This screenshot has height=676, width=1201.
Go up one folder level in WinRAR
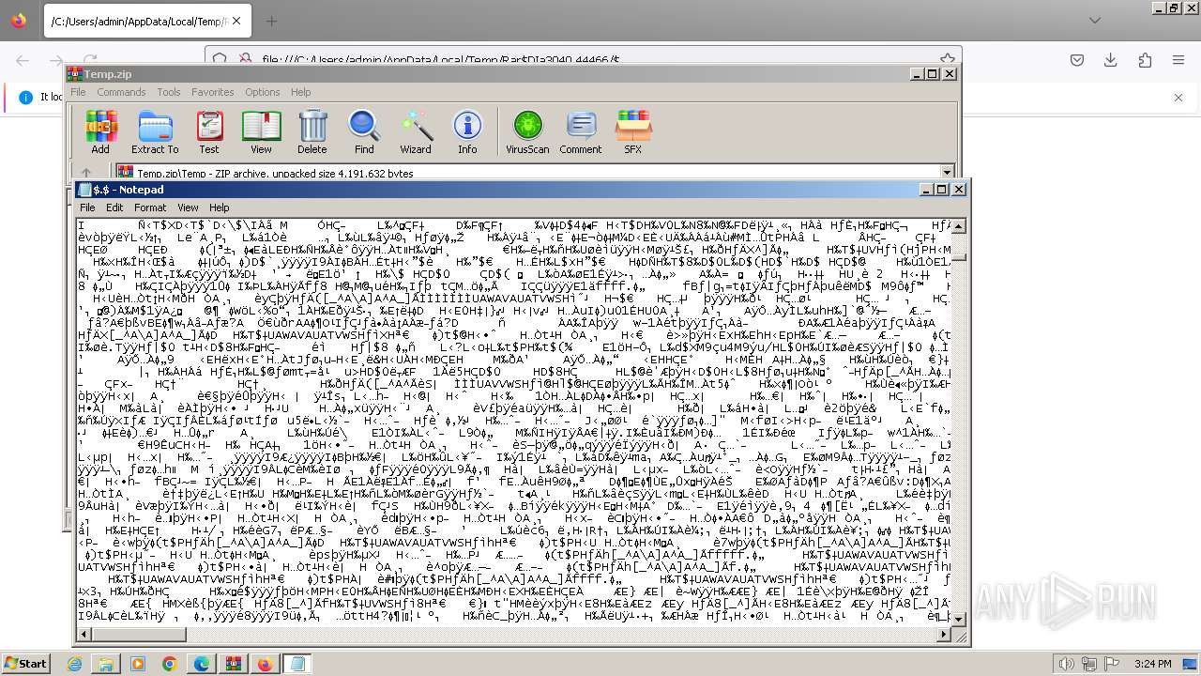point(86,173)
